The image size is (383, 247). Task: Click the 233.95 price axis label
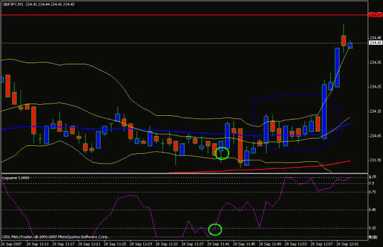(x=375, y=160)
